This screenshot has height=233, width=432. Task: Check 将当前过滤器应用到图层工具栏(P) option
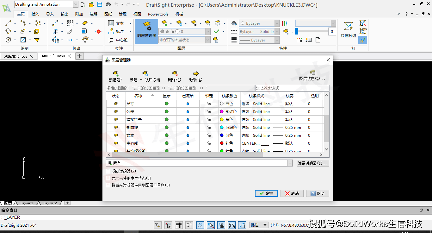pyautogui.click(x=108, y=185)
